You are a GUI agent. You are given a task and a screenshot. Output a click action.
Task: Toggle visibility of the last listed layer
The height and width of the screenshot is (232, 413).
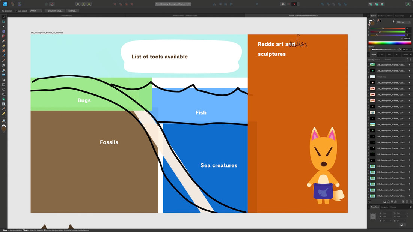tap(409, 196)
